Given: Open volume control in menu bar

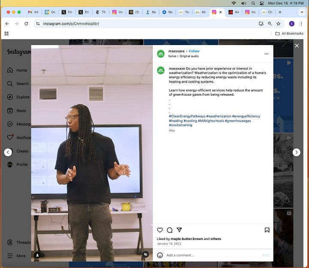Looking at the screenshot, I should (x=244, y=3).
